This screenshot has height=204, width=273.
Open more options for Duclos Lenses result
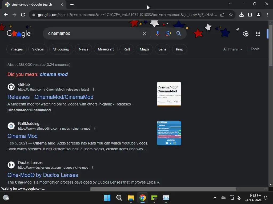coord(93,168)
